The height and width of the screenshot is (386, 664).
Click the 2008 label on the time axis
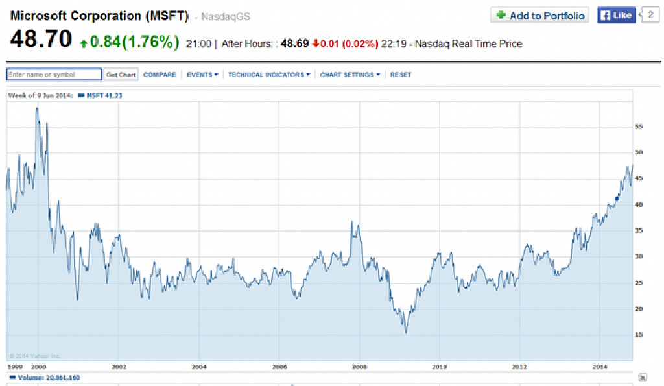point(359,367)
